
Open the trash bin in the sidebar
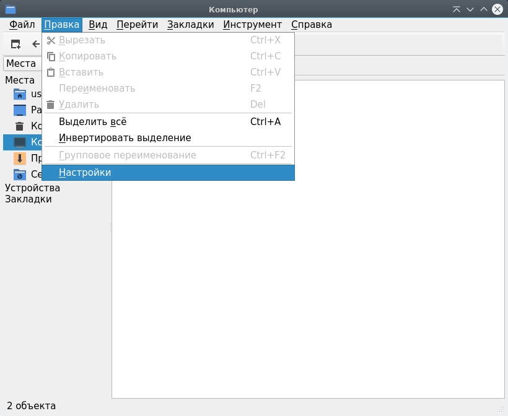click(20, 126)
